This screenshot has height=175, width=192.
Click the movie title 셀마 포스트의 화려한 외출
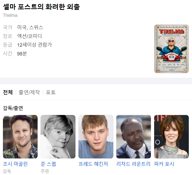[41, 7]
